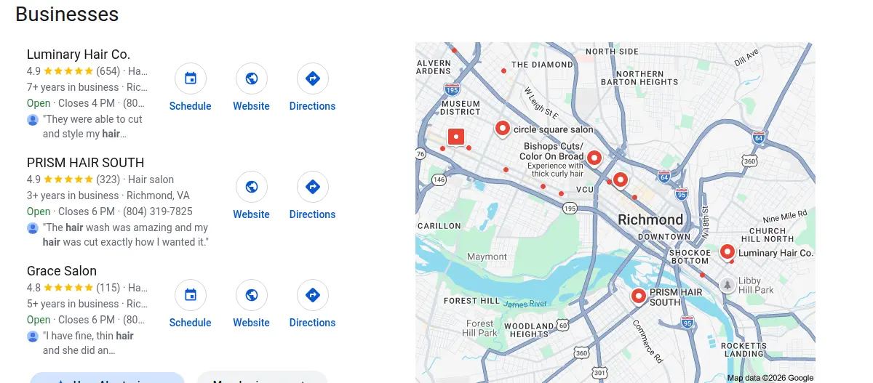Click the Website label for Luminary Hair Co.

252,106
